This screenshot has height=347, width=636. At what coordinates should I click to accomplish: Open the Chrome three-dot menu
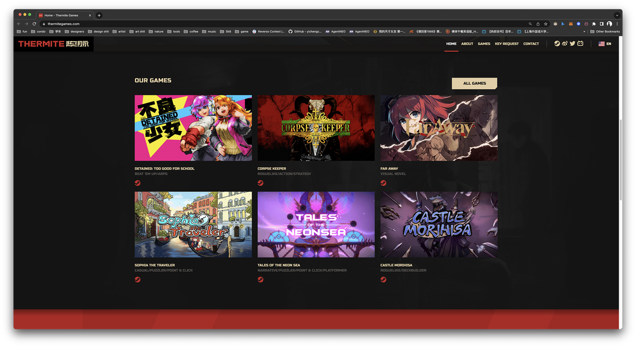[x=617, y=24]
